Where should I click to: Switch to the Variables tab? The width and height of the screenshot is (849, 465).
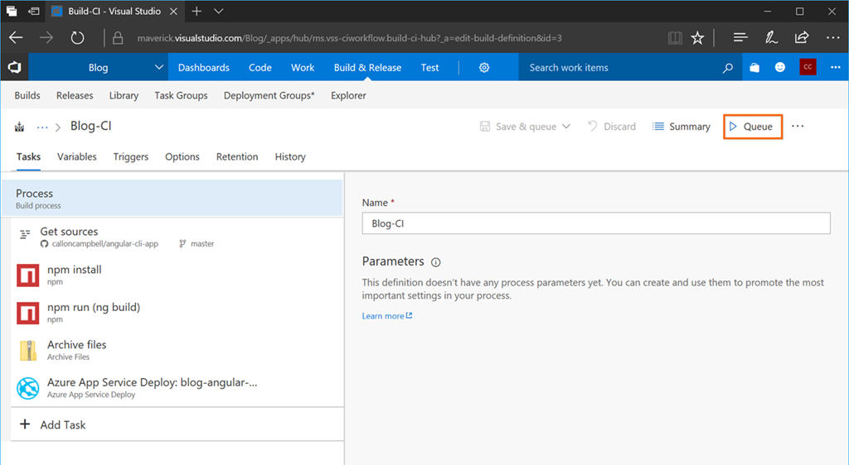click(77, 156)
